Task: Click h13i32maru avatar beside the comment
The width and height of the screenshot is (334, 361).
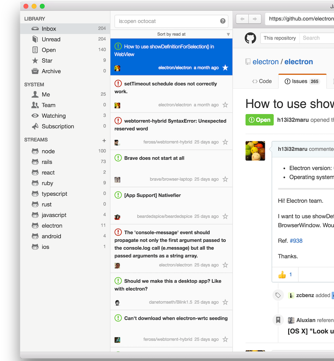Action: [x=255, y=151]
